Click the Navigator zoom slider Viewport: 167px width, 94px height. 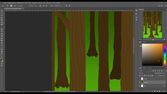point(153,39)
